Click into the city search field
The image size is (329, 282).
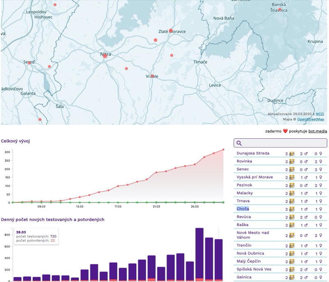point(284,143)
